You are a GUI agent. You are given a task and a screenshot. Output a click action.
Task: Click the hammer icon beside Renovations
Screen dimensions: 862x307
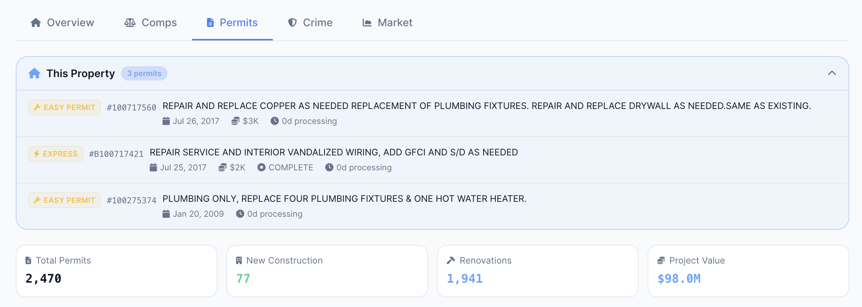[x=451, y=261]
